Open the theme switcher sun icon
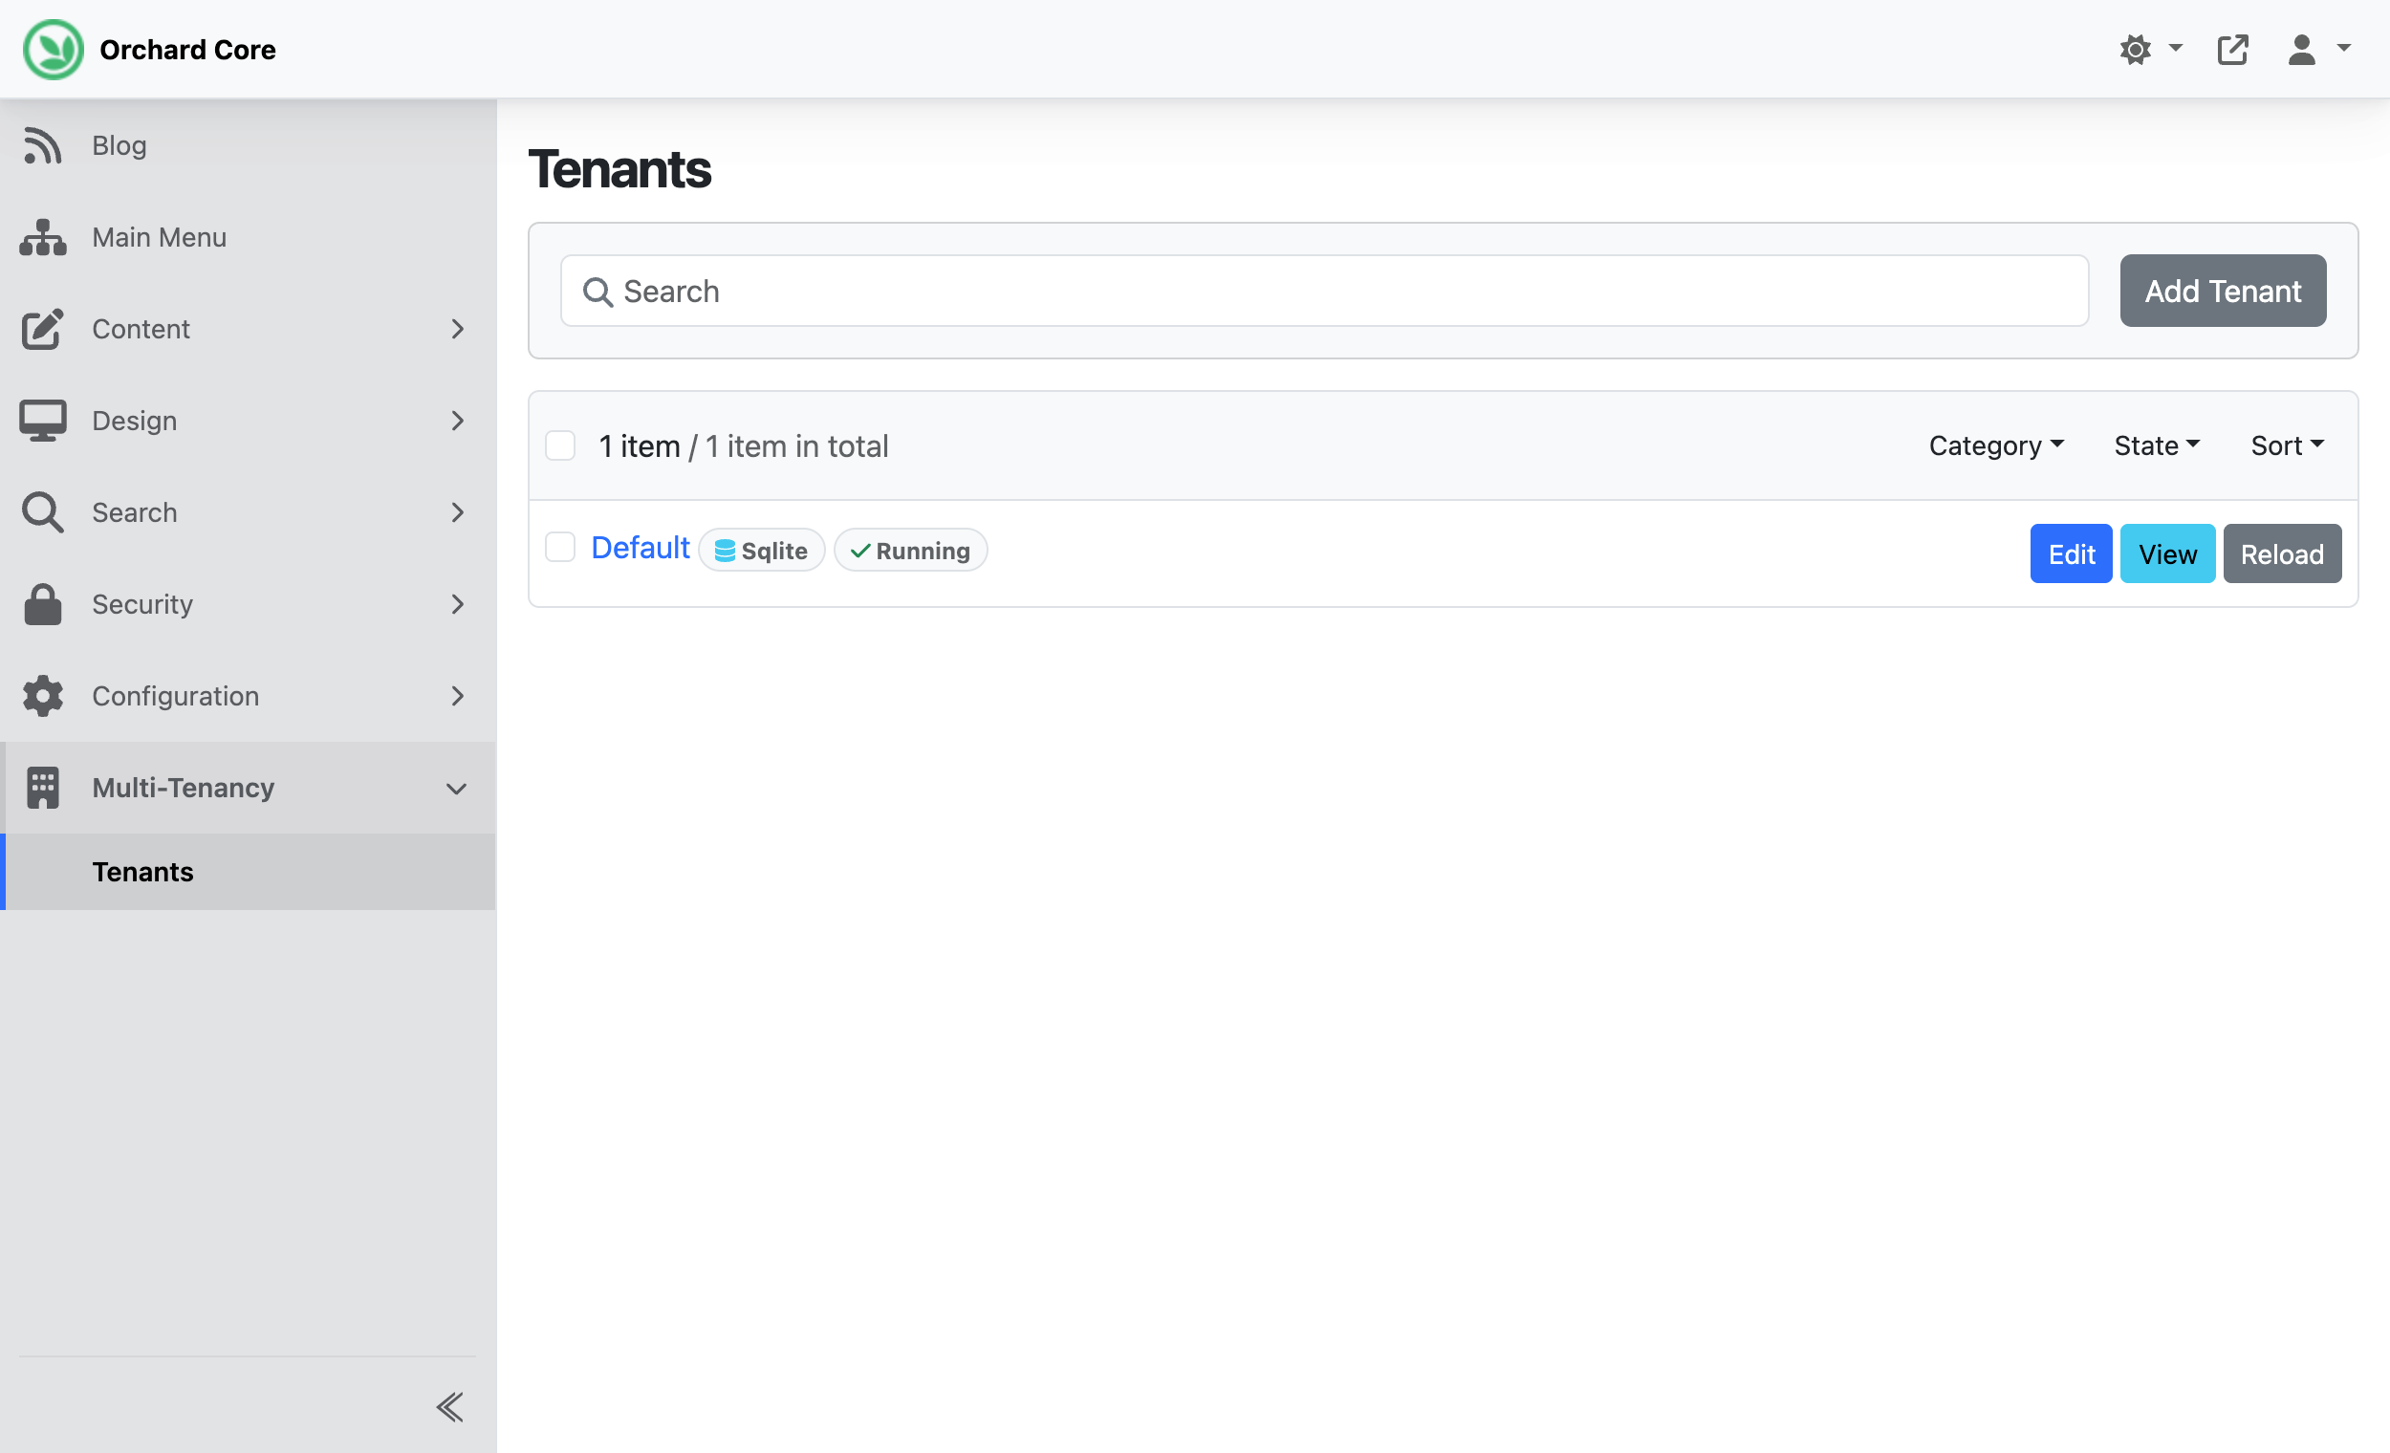The image size is (2390, 1453). coord(2135,50)
